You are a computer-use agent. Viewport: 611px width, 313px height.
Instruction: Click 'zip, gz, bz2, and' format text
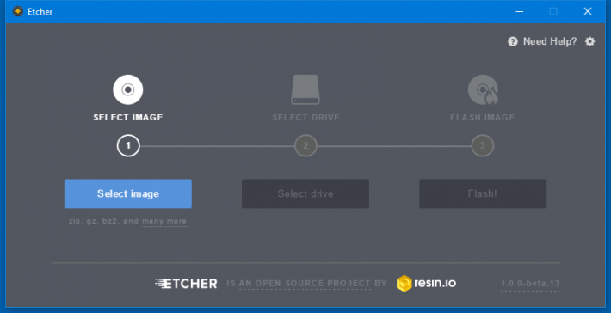(103, 221)
